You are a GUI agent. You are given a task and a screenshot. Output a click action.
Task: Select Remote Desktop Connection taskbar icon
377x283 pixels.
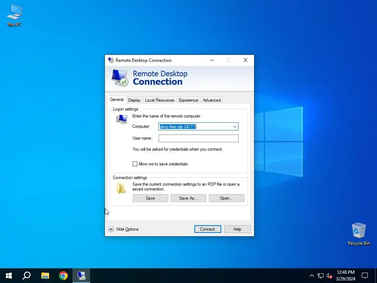81,276
